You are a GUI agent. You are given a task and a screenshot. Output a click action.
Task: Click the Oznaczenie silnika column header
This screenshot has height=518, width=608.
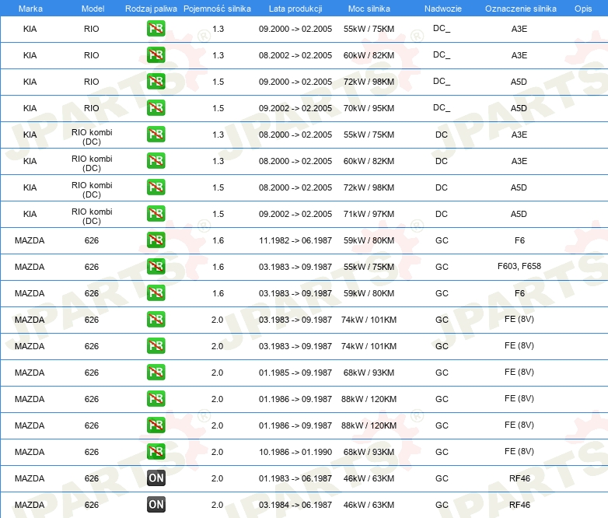pos(521,9)
